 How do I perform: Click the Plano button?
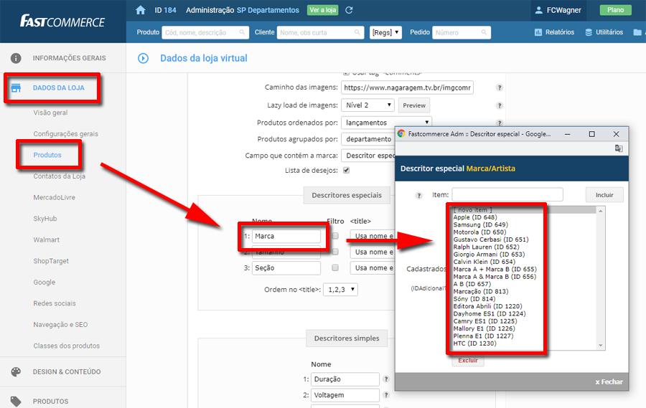click(616, 10)
